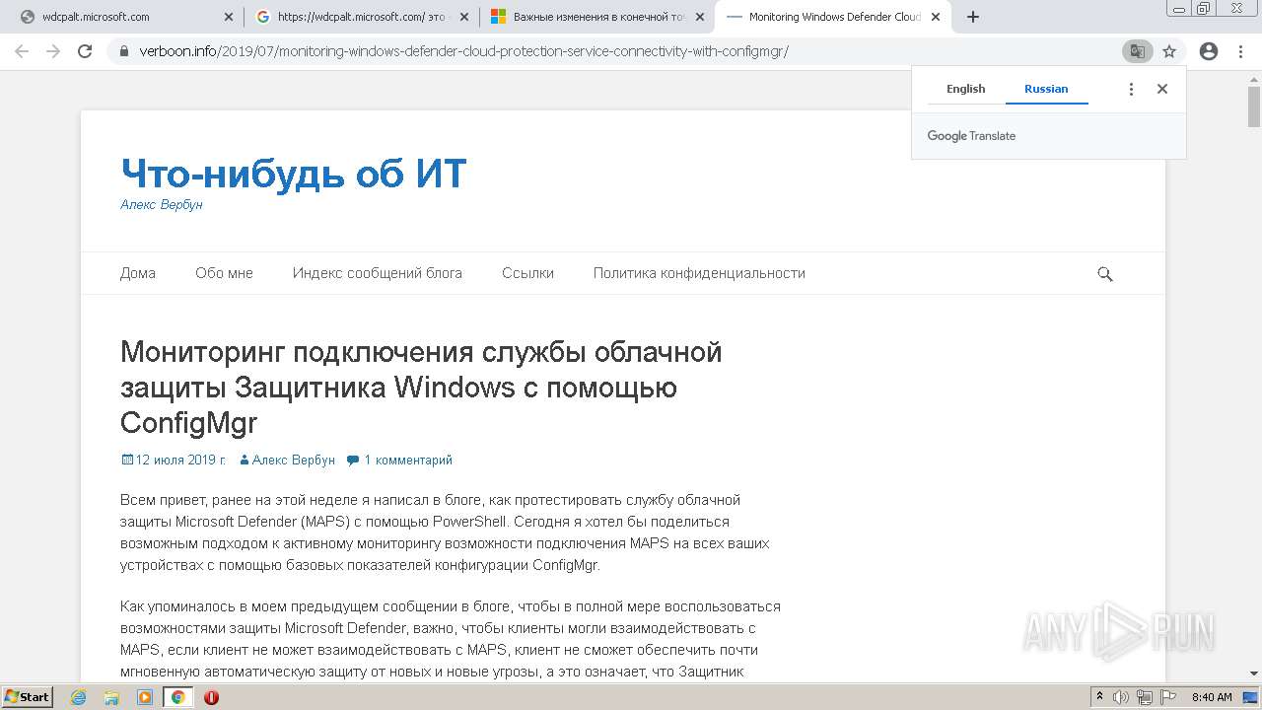Screen dimensions: 1262x710
Task: Close the Monitoring Windows Defender tab
Action: tap(936, 17)
